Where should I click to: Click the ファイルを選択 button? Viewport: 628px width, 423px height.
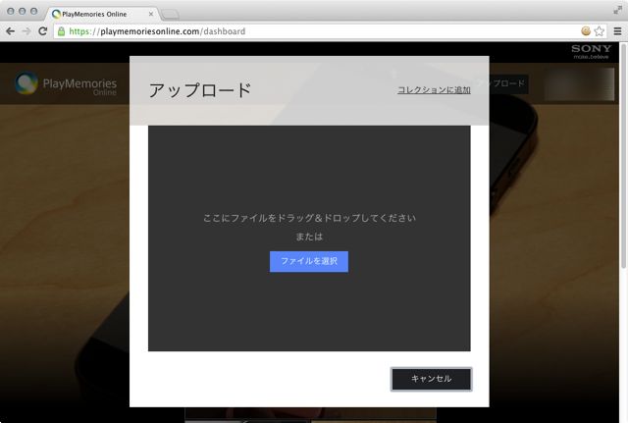309,262
